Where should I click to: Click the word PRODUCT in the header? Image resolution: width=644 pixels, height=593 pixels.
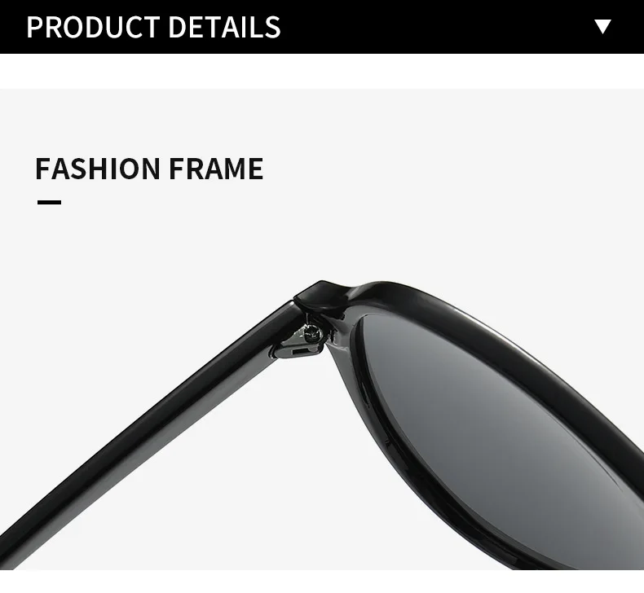[x=93, y=27]
